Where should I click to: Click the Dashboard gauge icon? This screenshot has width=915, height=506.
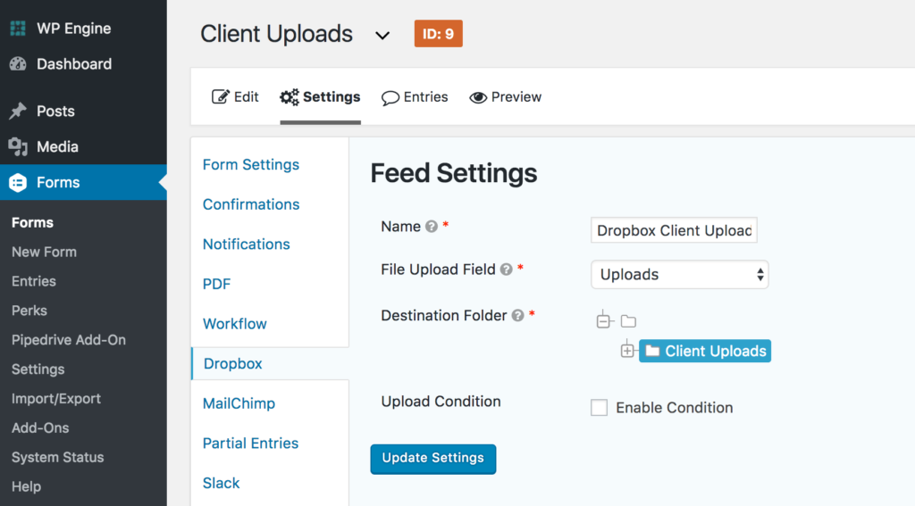click(18, 63)
